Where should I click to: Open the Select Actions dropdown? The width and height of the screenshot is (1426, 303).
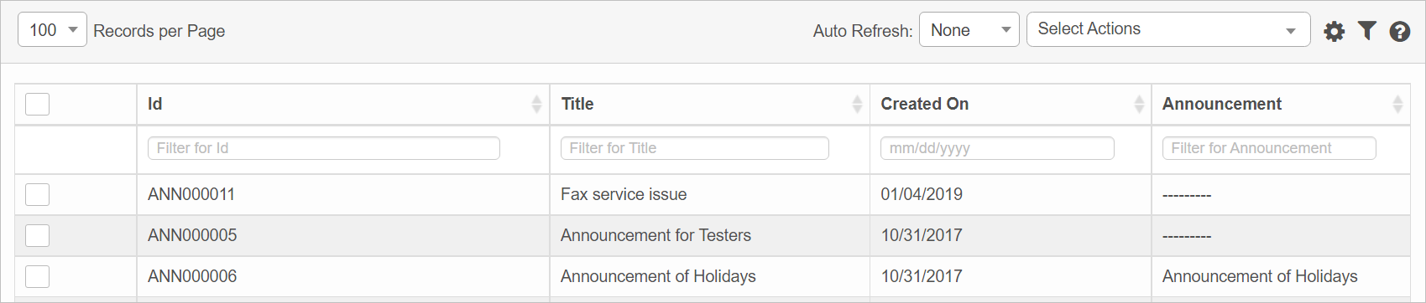[1168, 29]
